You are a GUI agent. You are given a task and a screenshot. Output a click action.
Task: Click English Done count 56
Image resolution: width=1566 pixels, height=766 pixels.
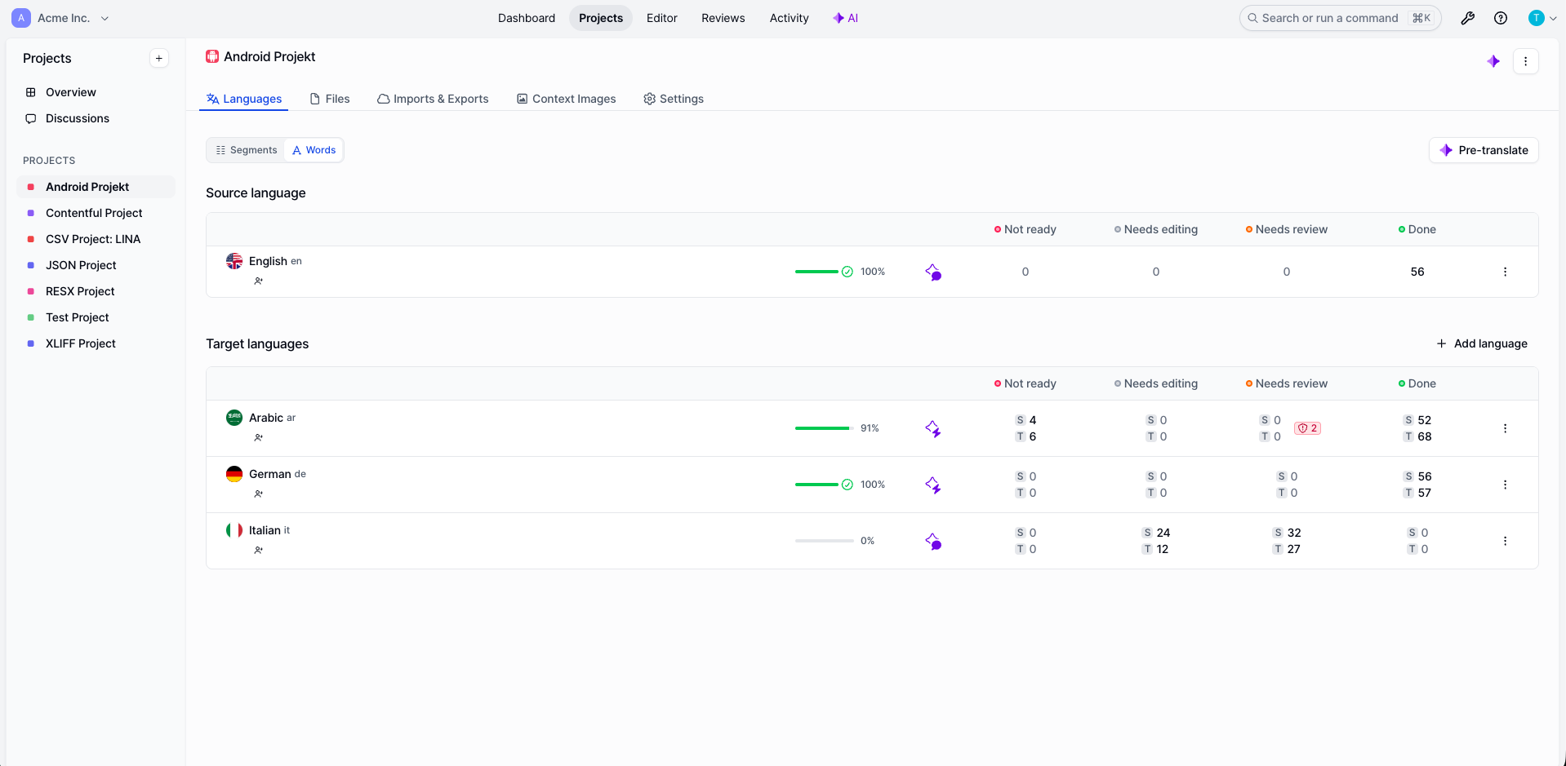point(1417,272)
